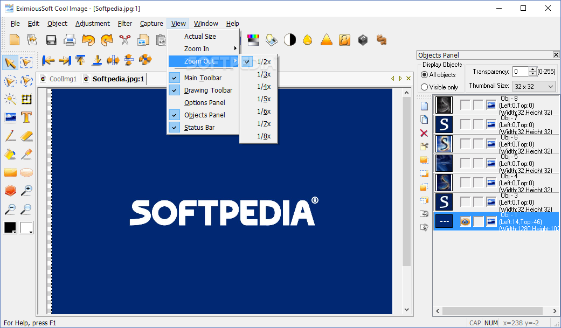Select the red hexagon polygon tool
Image resolution: width=561 pixels, height=328 pixels.
[x=10, y=191]
